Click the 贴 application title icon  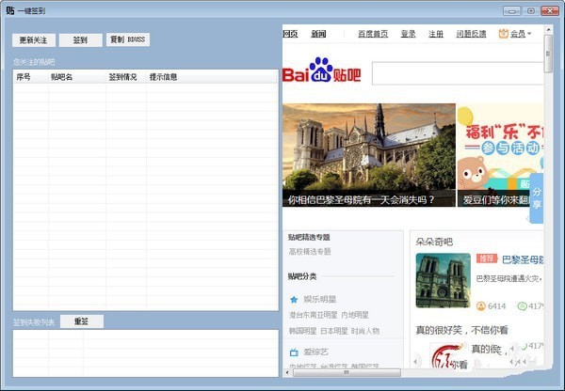pyautogui.click(x=10, y=10)
